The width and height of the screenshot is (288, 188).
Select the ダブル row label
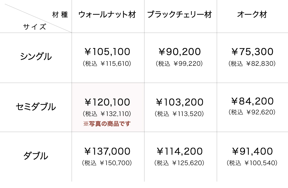(x=36, y=156)
